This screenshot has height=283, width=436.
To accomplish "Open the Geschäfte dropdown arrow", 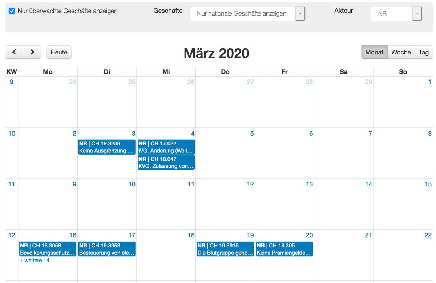I will tap(300, 13).
